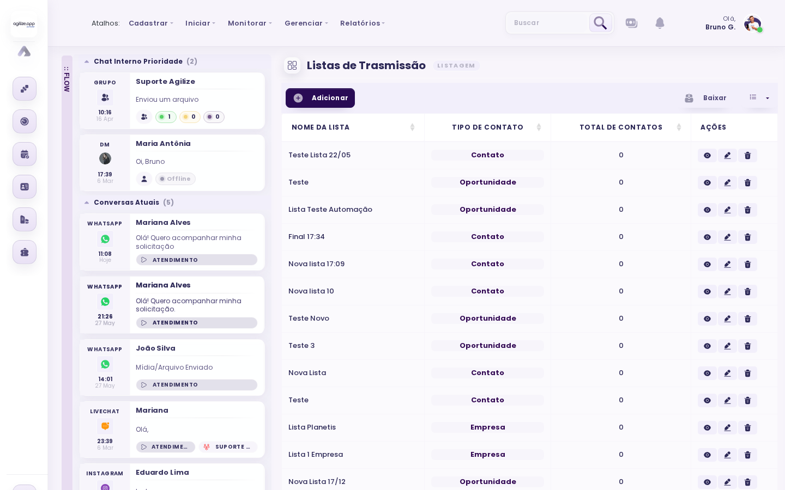Open the connections sidebar icon

point(25,89)
